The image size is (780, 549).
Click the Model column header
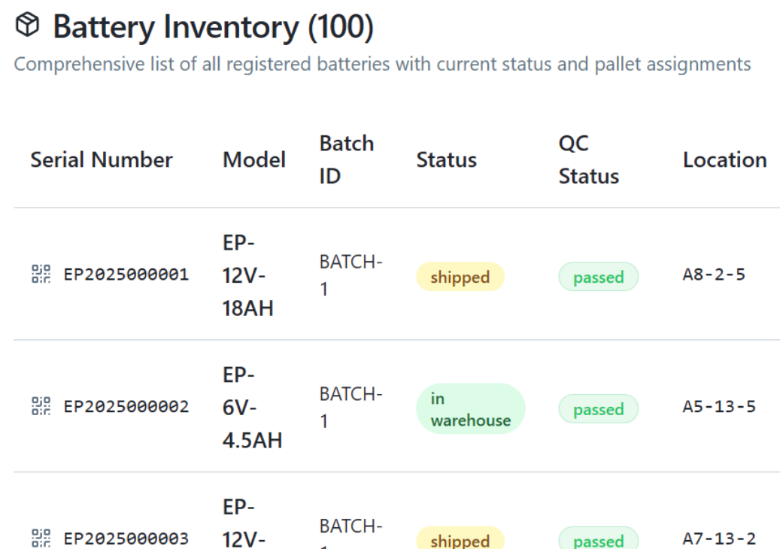point(254,159)
